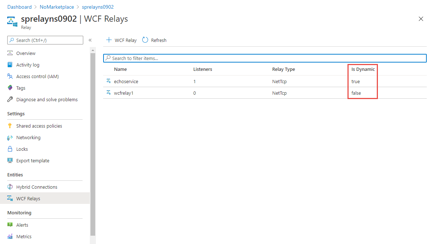Click the Refresh button label
This screenshot has height=244, width=434.
coord(159,40)
